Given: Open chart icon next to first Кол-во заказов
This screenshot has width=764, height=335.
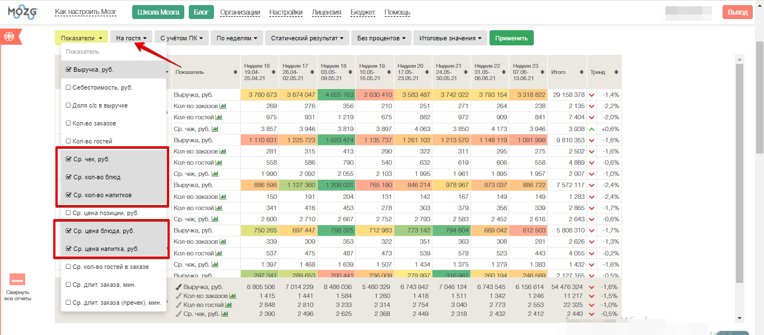Looking at the screenshot, I should [222, 106].
